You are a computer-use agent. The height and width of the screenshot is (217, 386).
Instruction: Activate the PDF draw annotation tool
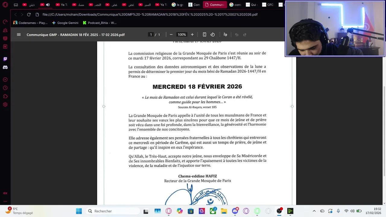pyautogui.click(x=225, y=35)
